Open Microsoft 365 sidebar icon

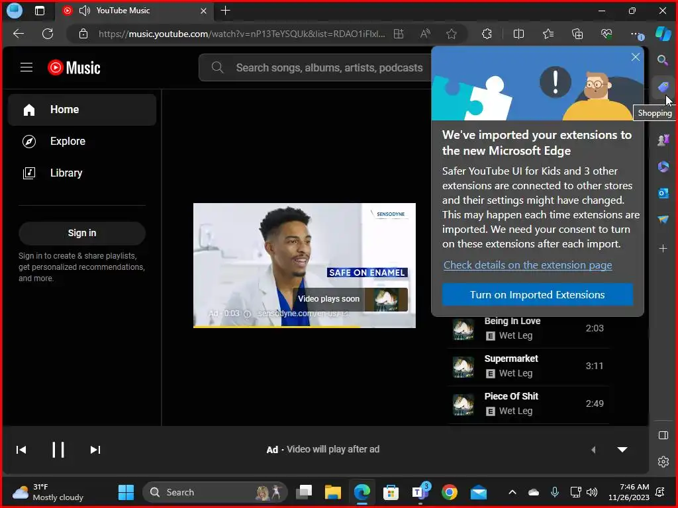pos(663,167)
